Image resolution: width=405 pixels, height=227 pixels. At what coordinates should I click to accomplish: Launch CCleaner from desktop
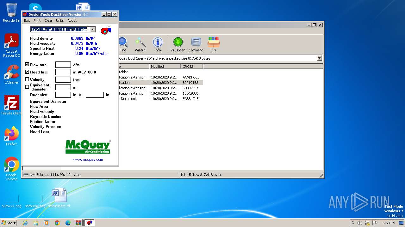(x=11, y=74)
